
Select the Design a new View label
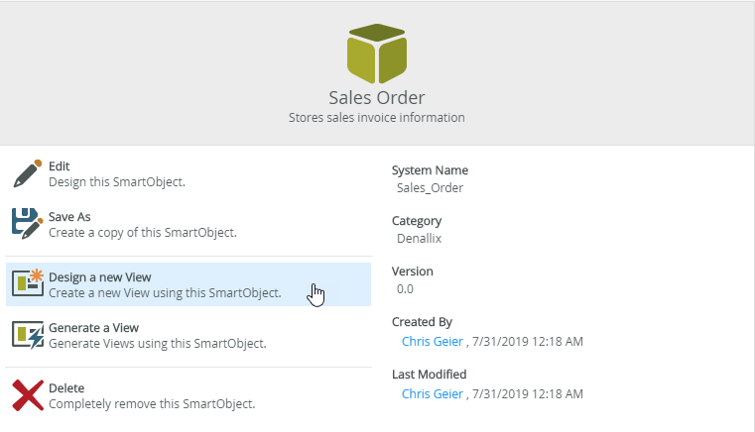100,277
